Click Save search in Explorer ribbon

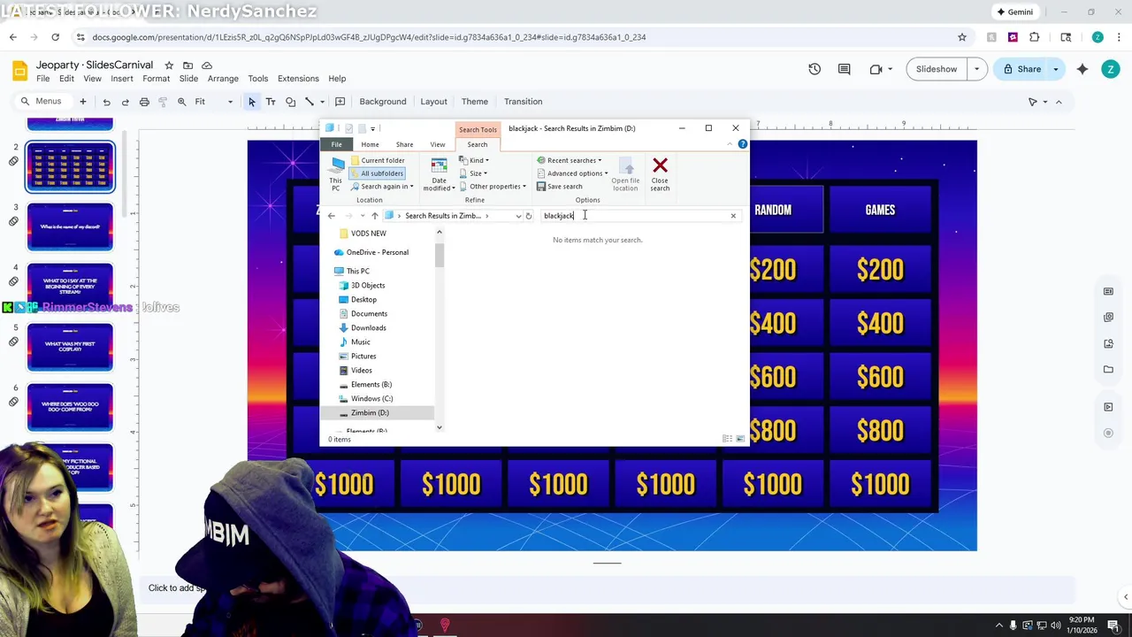point(560,187)
